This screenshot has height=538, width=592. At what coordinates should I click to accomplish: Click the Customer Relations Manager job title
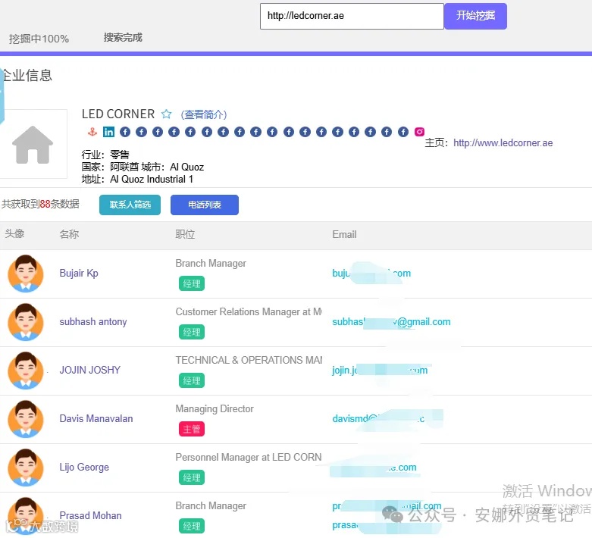[x=249, y=312]
